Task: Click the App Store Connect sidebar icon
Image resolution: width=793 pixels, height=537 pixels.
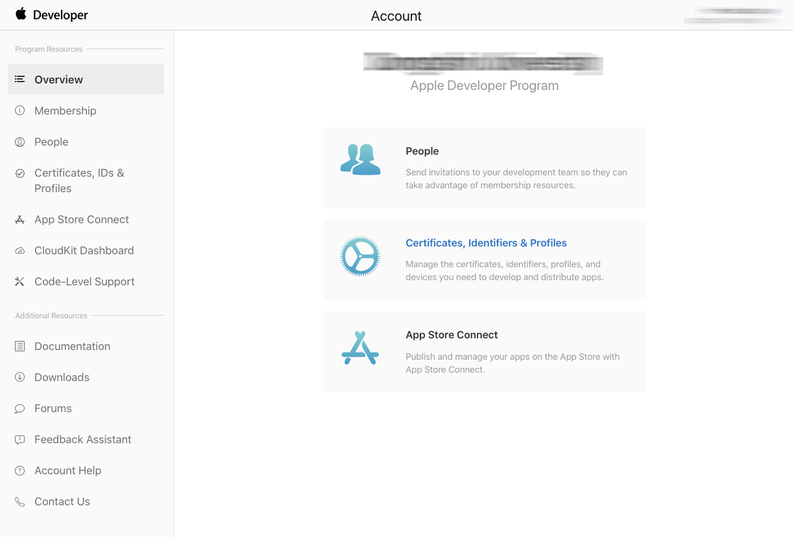Action: tap(20, 219)
